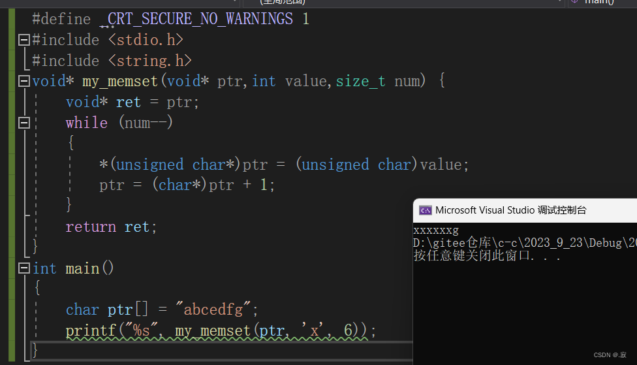Click the 按任意键关闭此窗口 console message

[487, 256]
